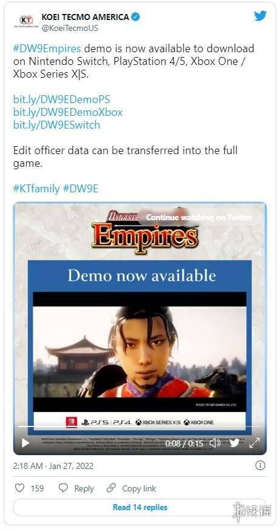Select the #DW9E hashtag
Image resolution: width=280 pixels, height=529 pixels.
(x=81, y=189)
